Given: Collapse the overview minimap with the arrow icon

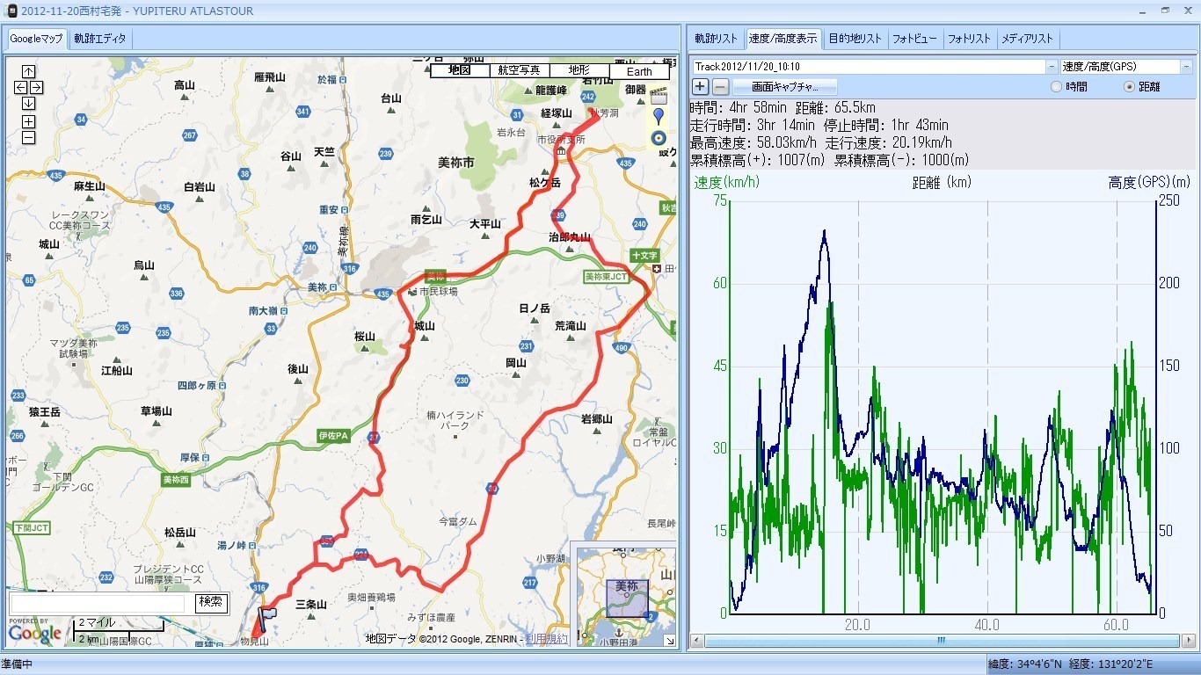Looking at the screenshot, I should click(x=669, y=641).
